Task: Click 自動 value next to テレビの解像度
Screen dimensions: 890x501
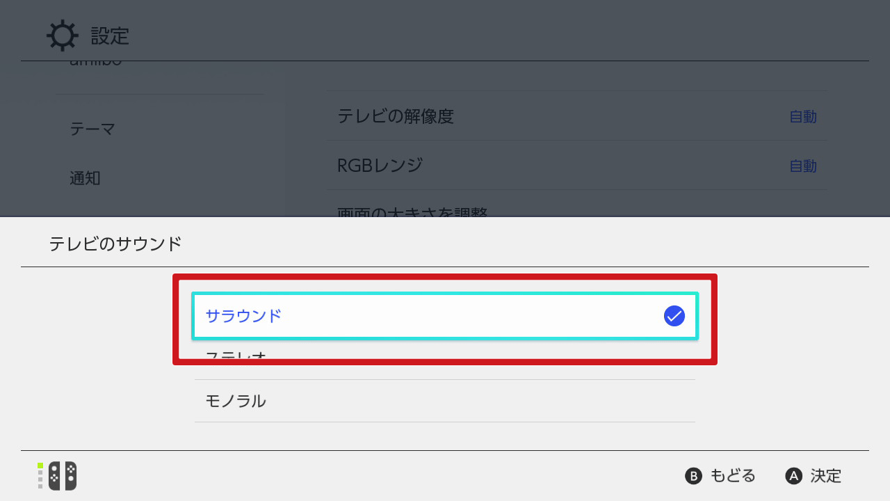Action: [803, 117]
